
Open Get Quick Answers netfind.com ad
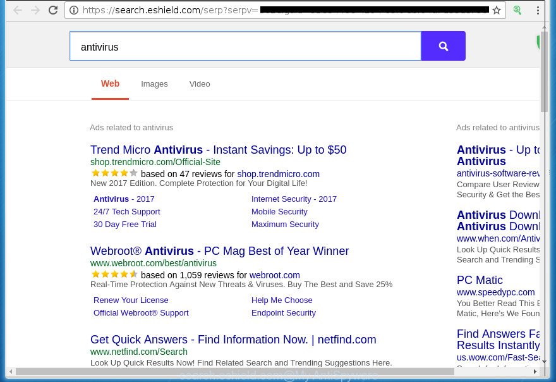[233, 340]
